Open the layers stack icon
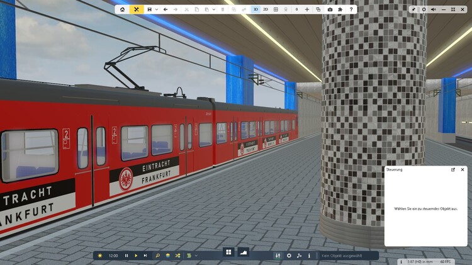 (167, 256)
